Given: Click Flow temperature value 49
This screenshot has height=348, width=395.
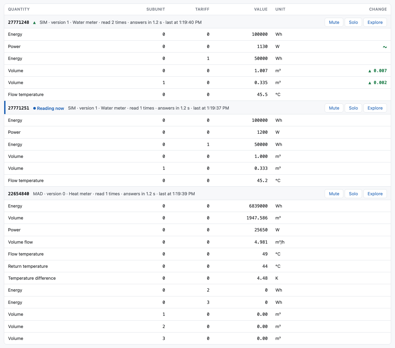Looking at the screenshot, I should [x=265, y=254].
